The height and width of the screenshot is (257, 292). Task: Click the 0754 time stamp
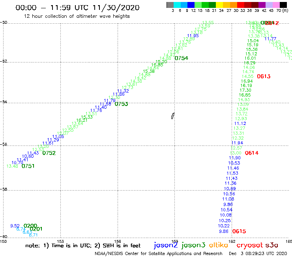(182, 58)
